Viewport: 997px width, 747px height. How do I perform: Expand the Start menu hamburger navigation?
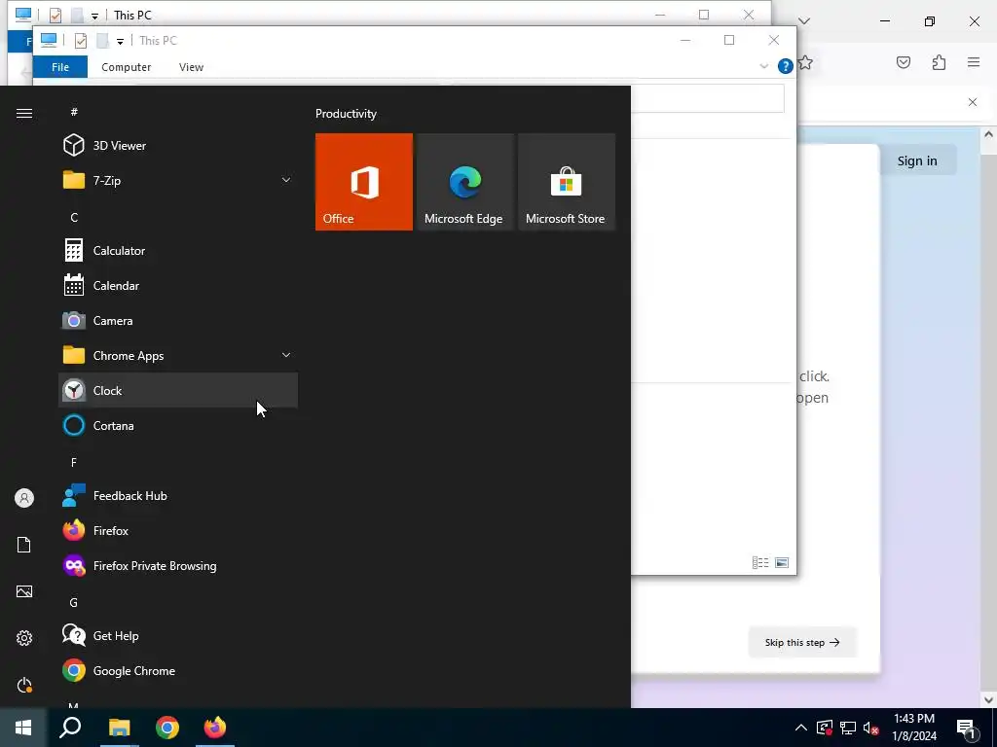(x=24, y=113)
